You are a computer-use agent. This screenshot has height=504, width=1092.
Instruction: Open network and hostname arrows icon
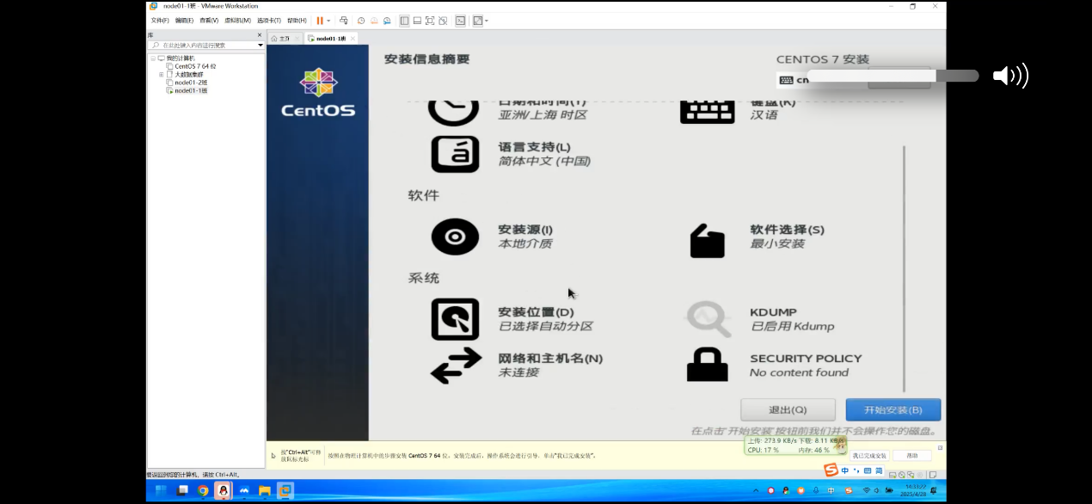[x=455, y=365]
